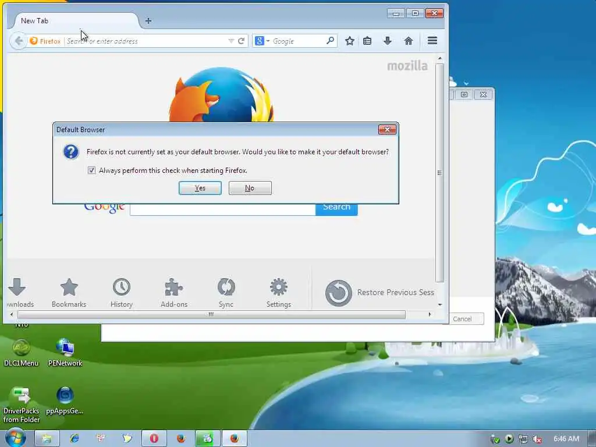Bookmark this page with star icon

(350, 41)
